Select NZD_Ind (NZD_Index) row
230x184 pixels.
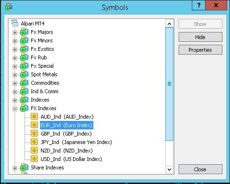click(66, 151)
